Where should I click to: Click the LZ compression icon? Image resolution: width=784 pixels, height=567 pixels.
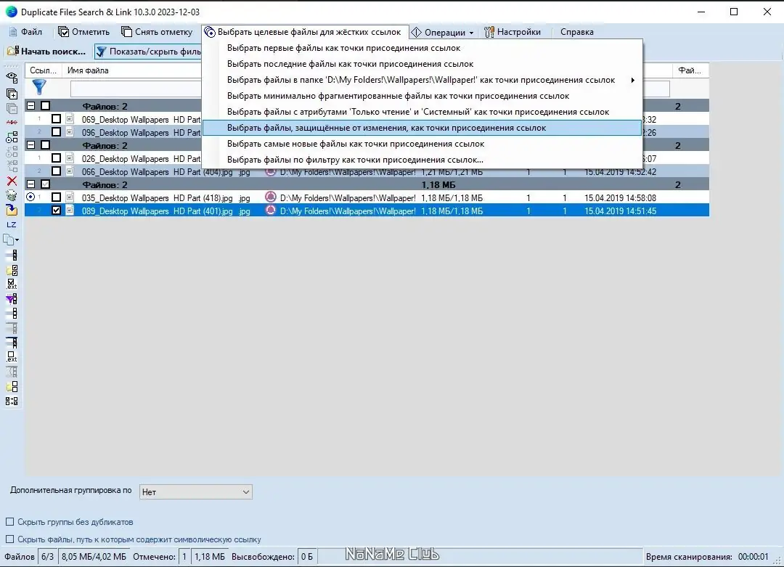click(12, 224)
